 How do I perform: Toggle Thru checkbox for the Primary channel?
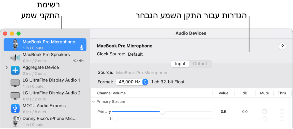click(282, 112)
